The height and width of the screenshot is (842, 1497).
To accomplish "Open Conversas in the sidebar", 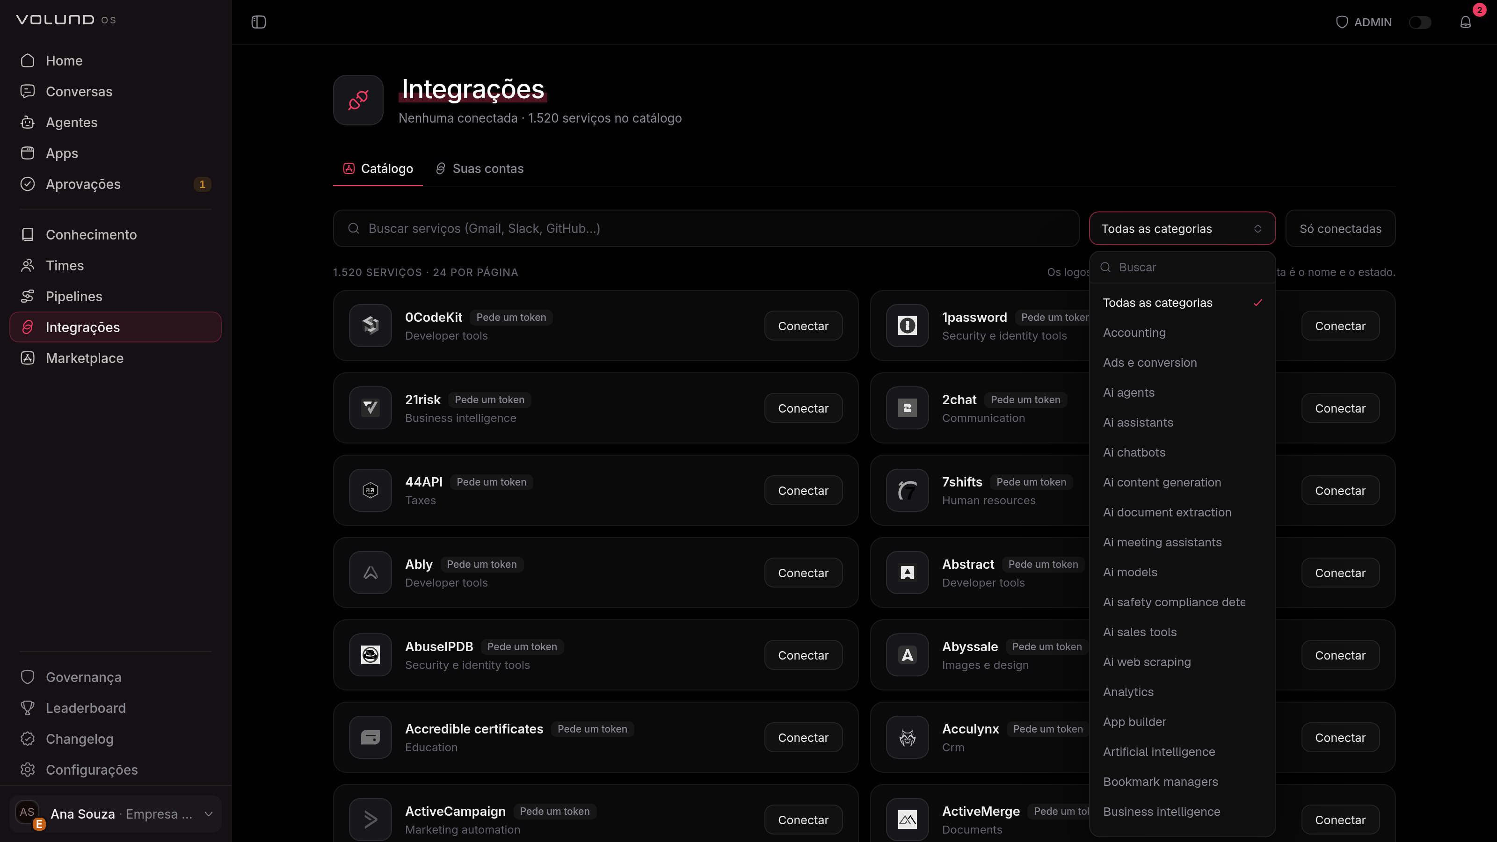I will pyautogui.click(x=115, y=91).
